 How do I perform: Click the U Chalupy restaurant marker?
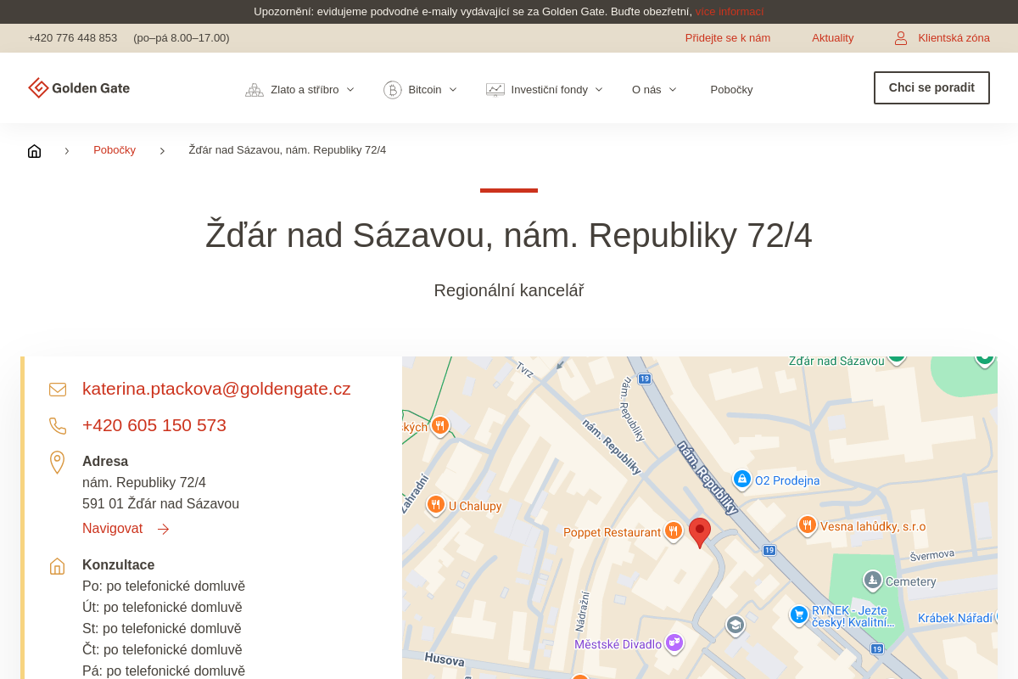[436, 505]
